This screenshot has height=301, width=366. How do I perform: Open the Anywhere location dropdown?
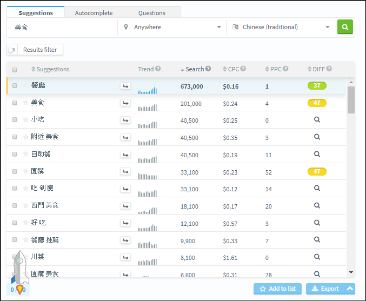[x=172, y=27]
